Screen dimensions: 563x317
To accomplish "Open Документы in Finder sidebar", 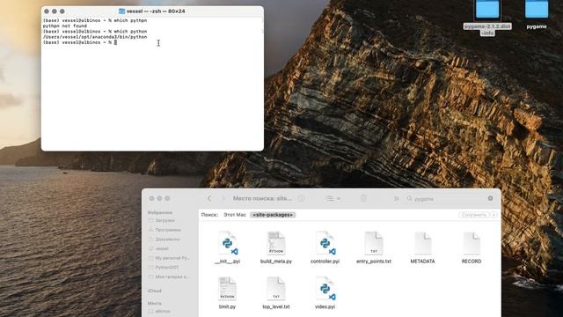I will [x=164, y=239].
